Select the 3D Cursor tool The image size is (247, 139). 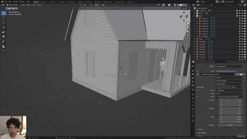pyautogui.click(x=3, y=18)
